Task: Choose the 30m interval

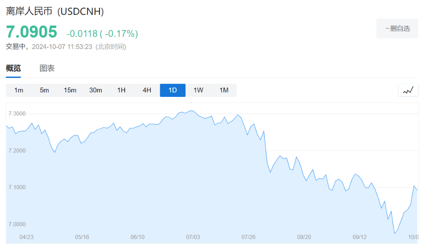Action: 95,90
